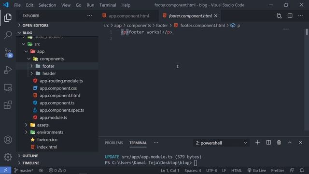Click the feedback icon in status bar

[292, 170]
